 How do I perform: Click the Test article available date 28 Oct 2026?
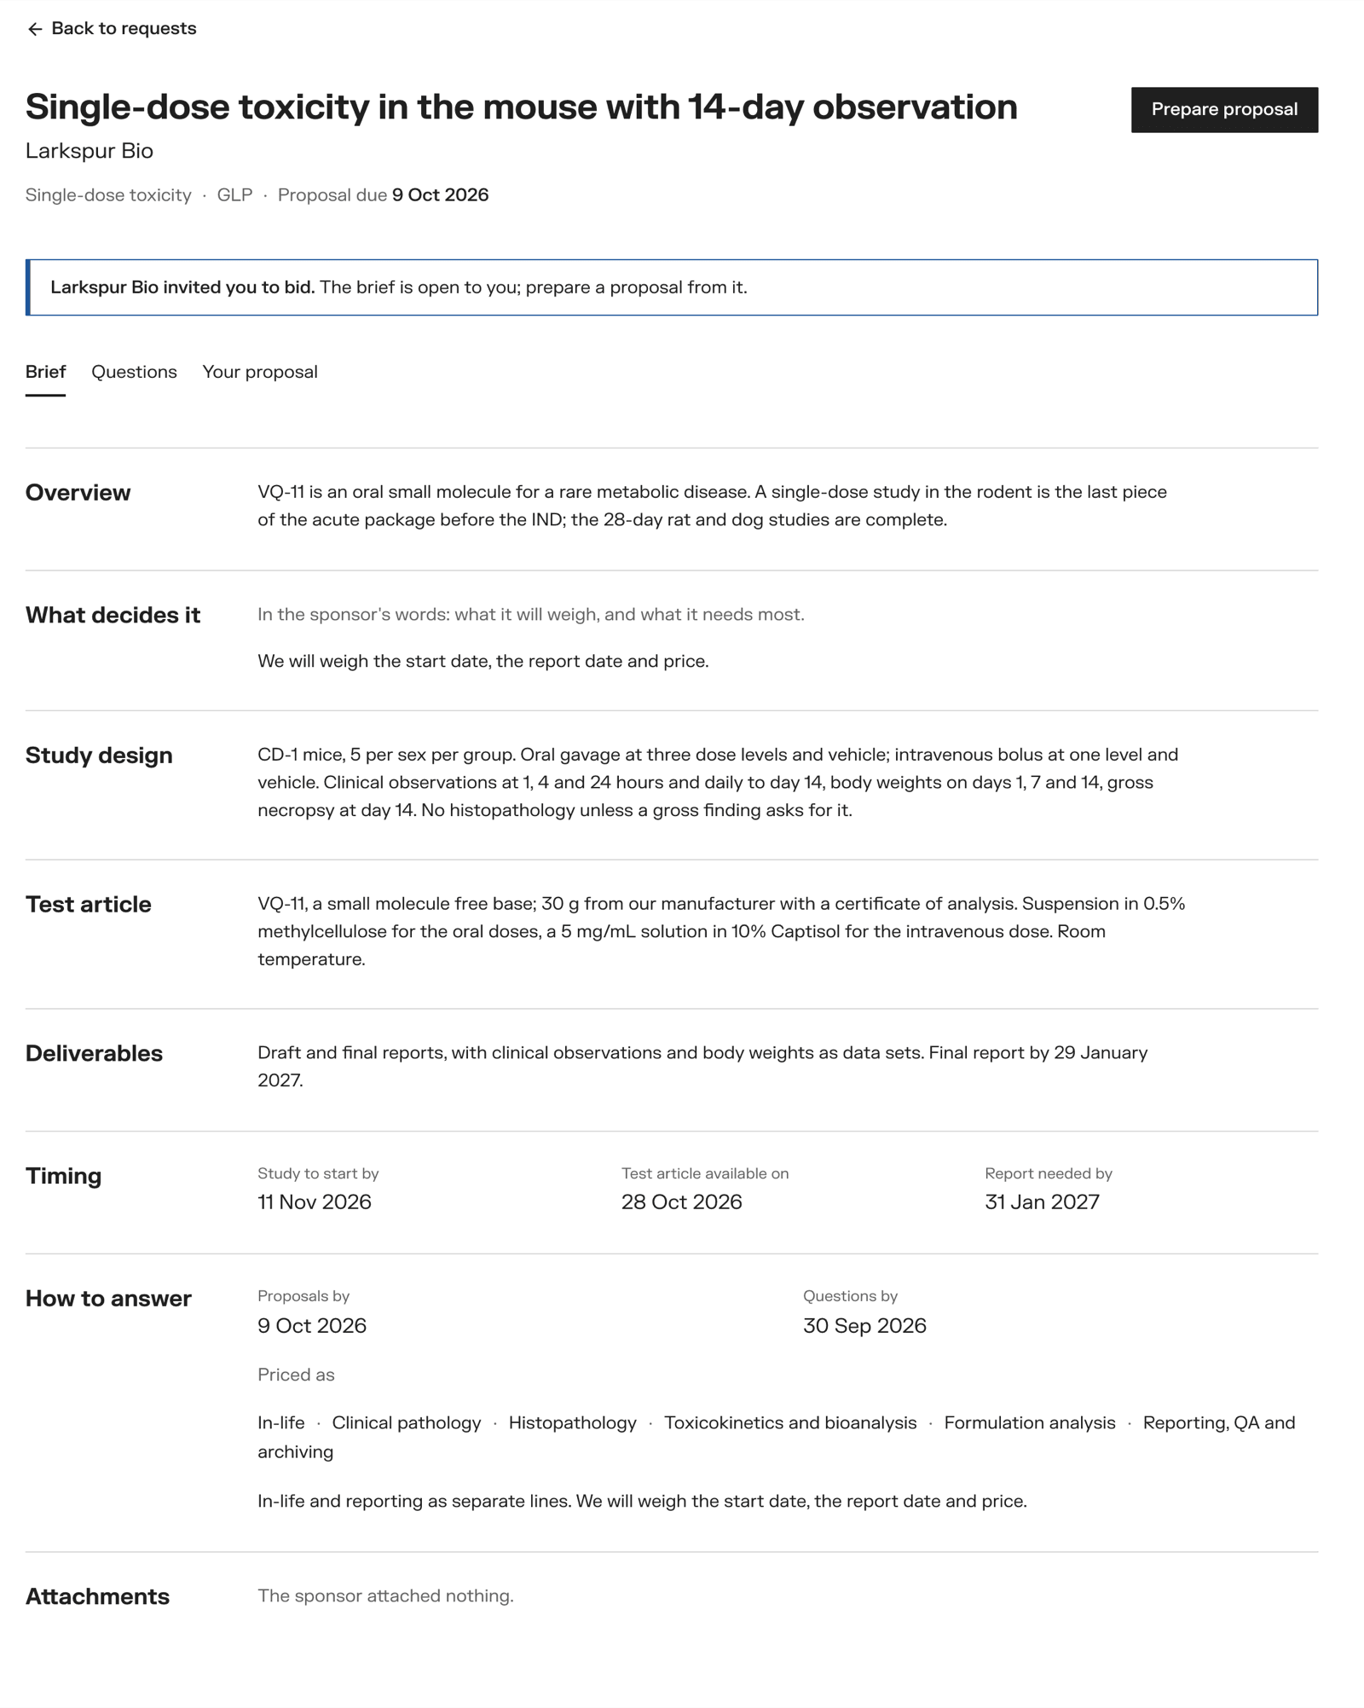[x=681, y=1201]
